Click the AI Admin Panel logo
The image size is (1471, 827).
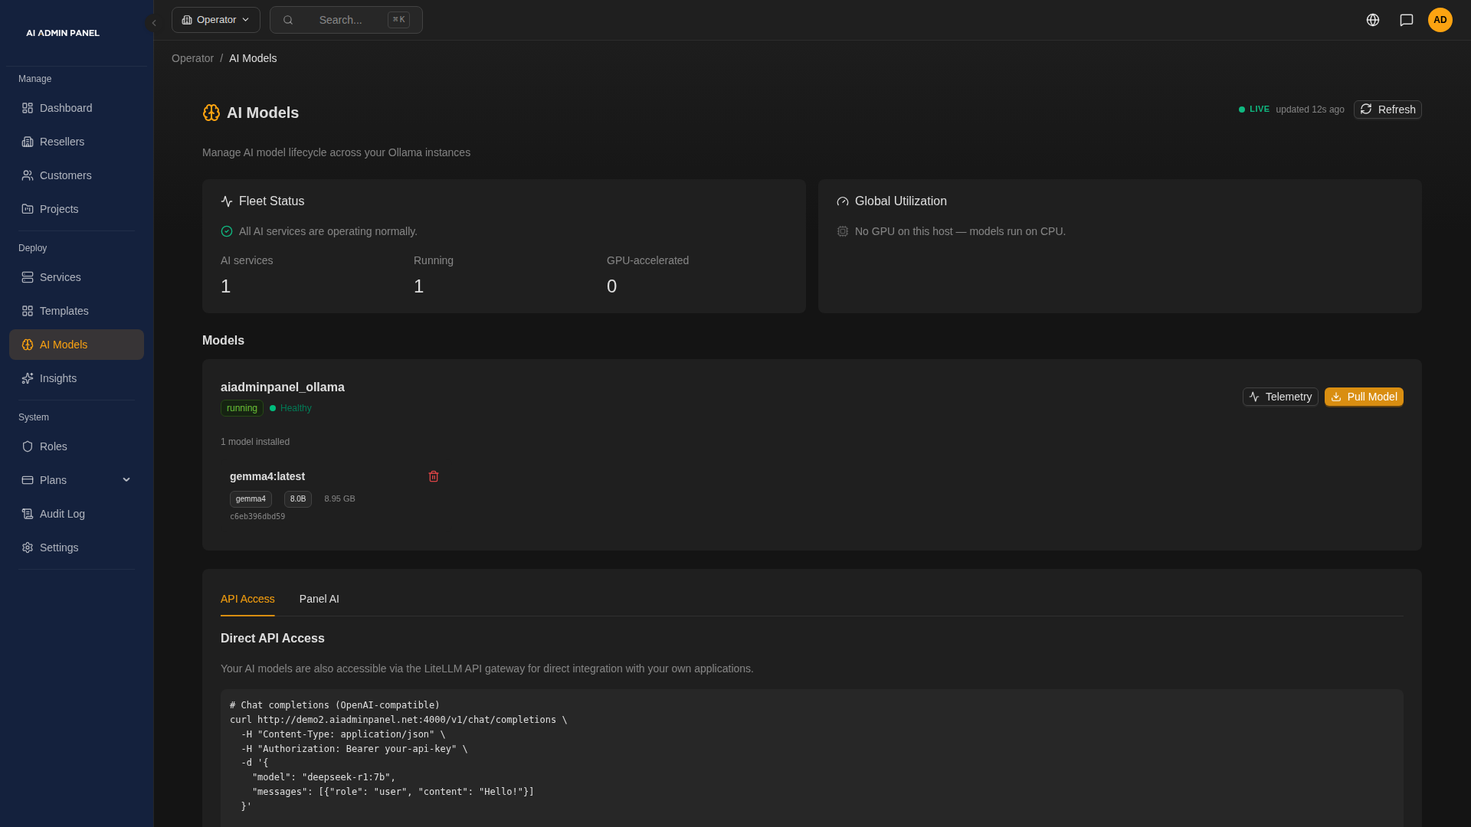coord(63,33)
